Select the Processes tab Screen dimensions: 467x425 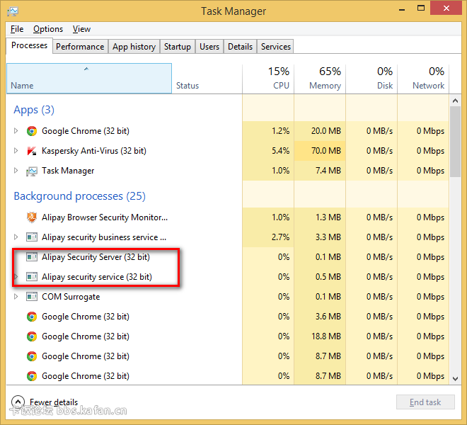point(29,45)
